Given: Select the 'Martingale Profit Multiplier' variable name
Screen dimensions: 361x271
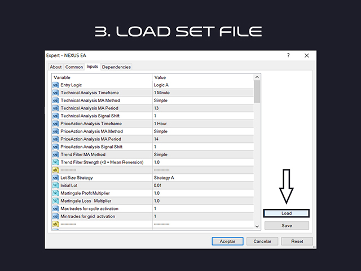Looking at the screenshot, I should click(x=85, y=193).
